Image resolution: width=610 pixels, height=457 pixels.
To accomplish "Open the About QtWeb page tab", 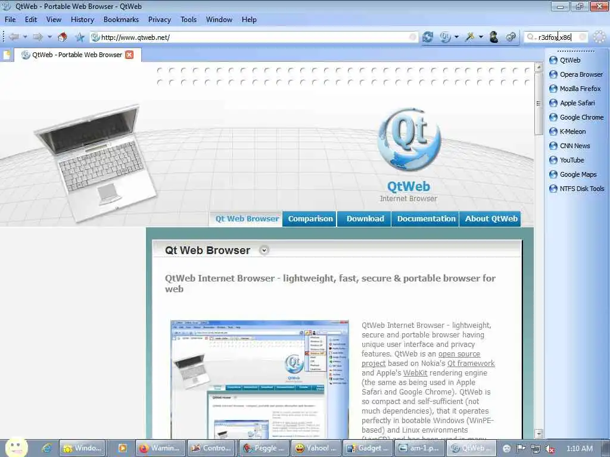I will [x=491, y=219].
